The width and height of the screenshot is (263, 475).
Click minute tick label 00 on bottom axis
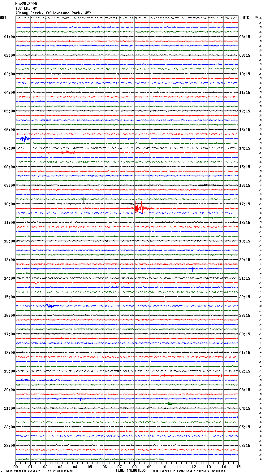pyautogui.click(x=16, y=467)
